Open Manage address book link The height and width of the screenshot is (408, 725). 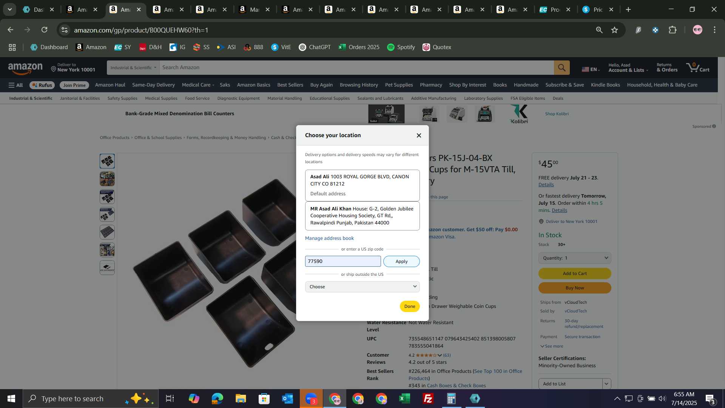coord(329,238)
